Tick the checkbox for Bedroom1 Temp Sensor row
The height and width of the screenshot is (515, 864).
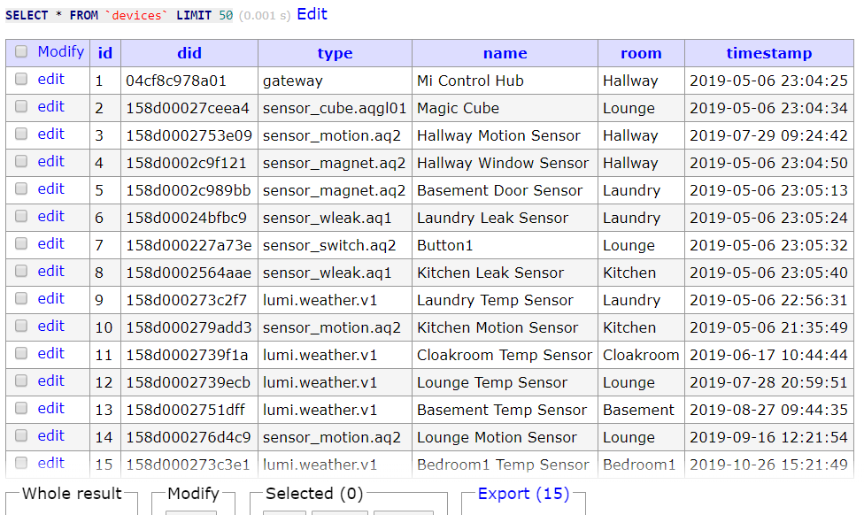(21, 463)
